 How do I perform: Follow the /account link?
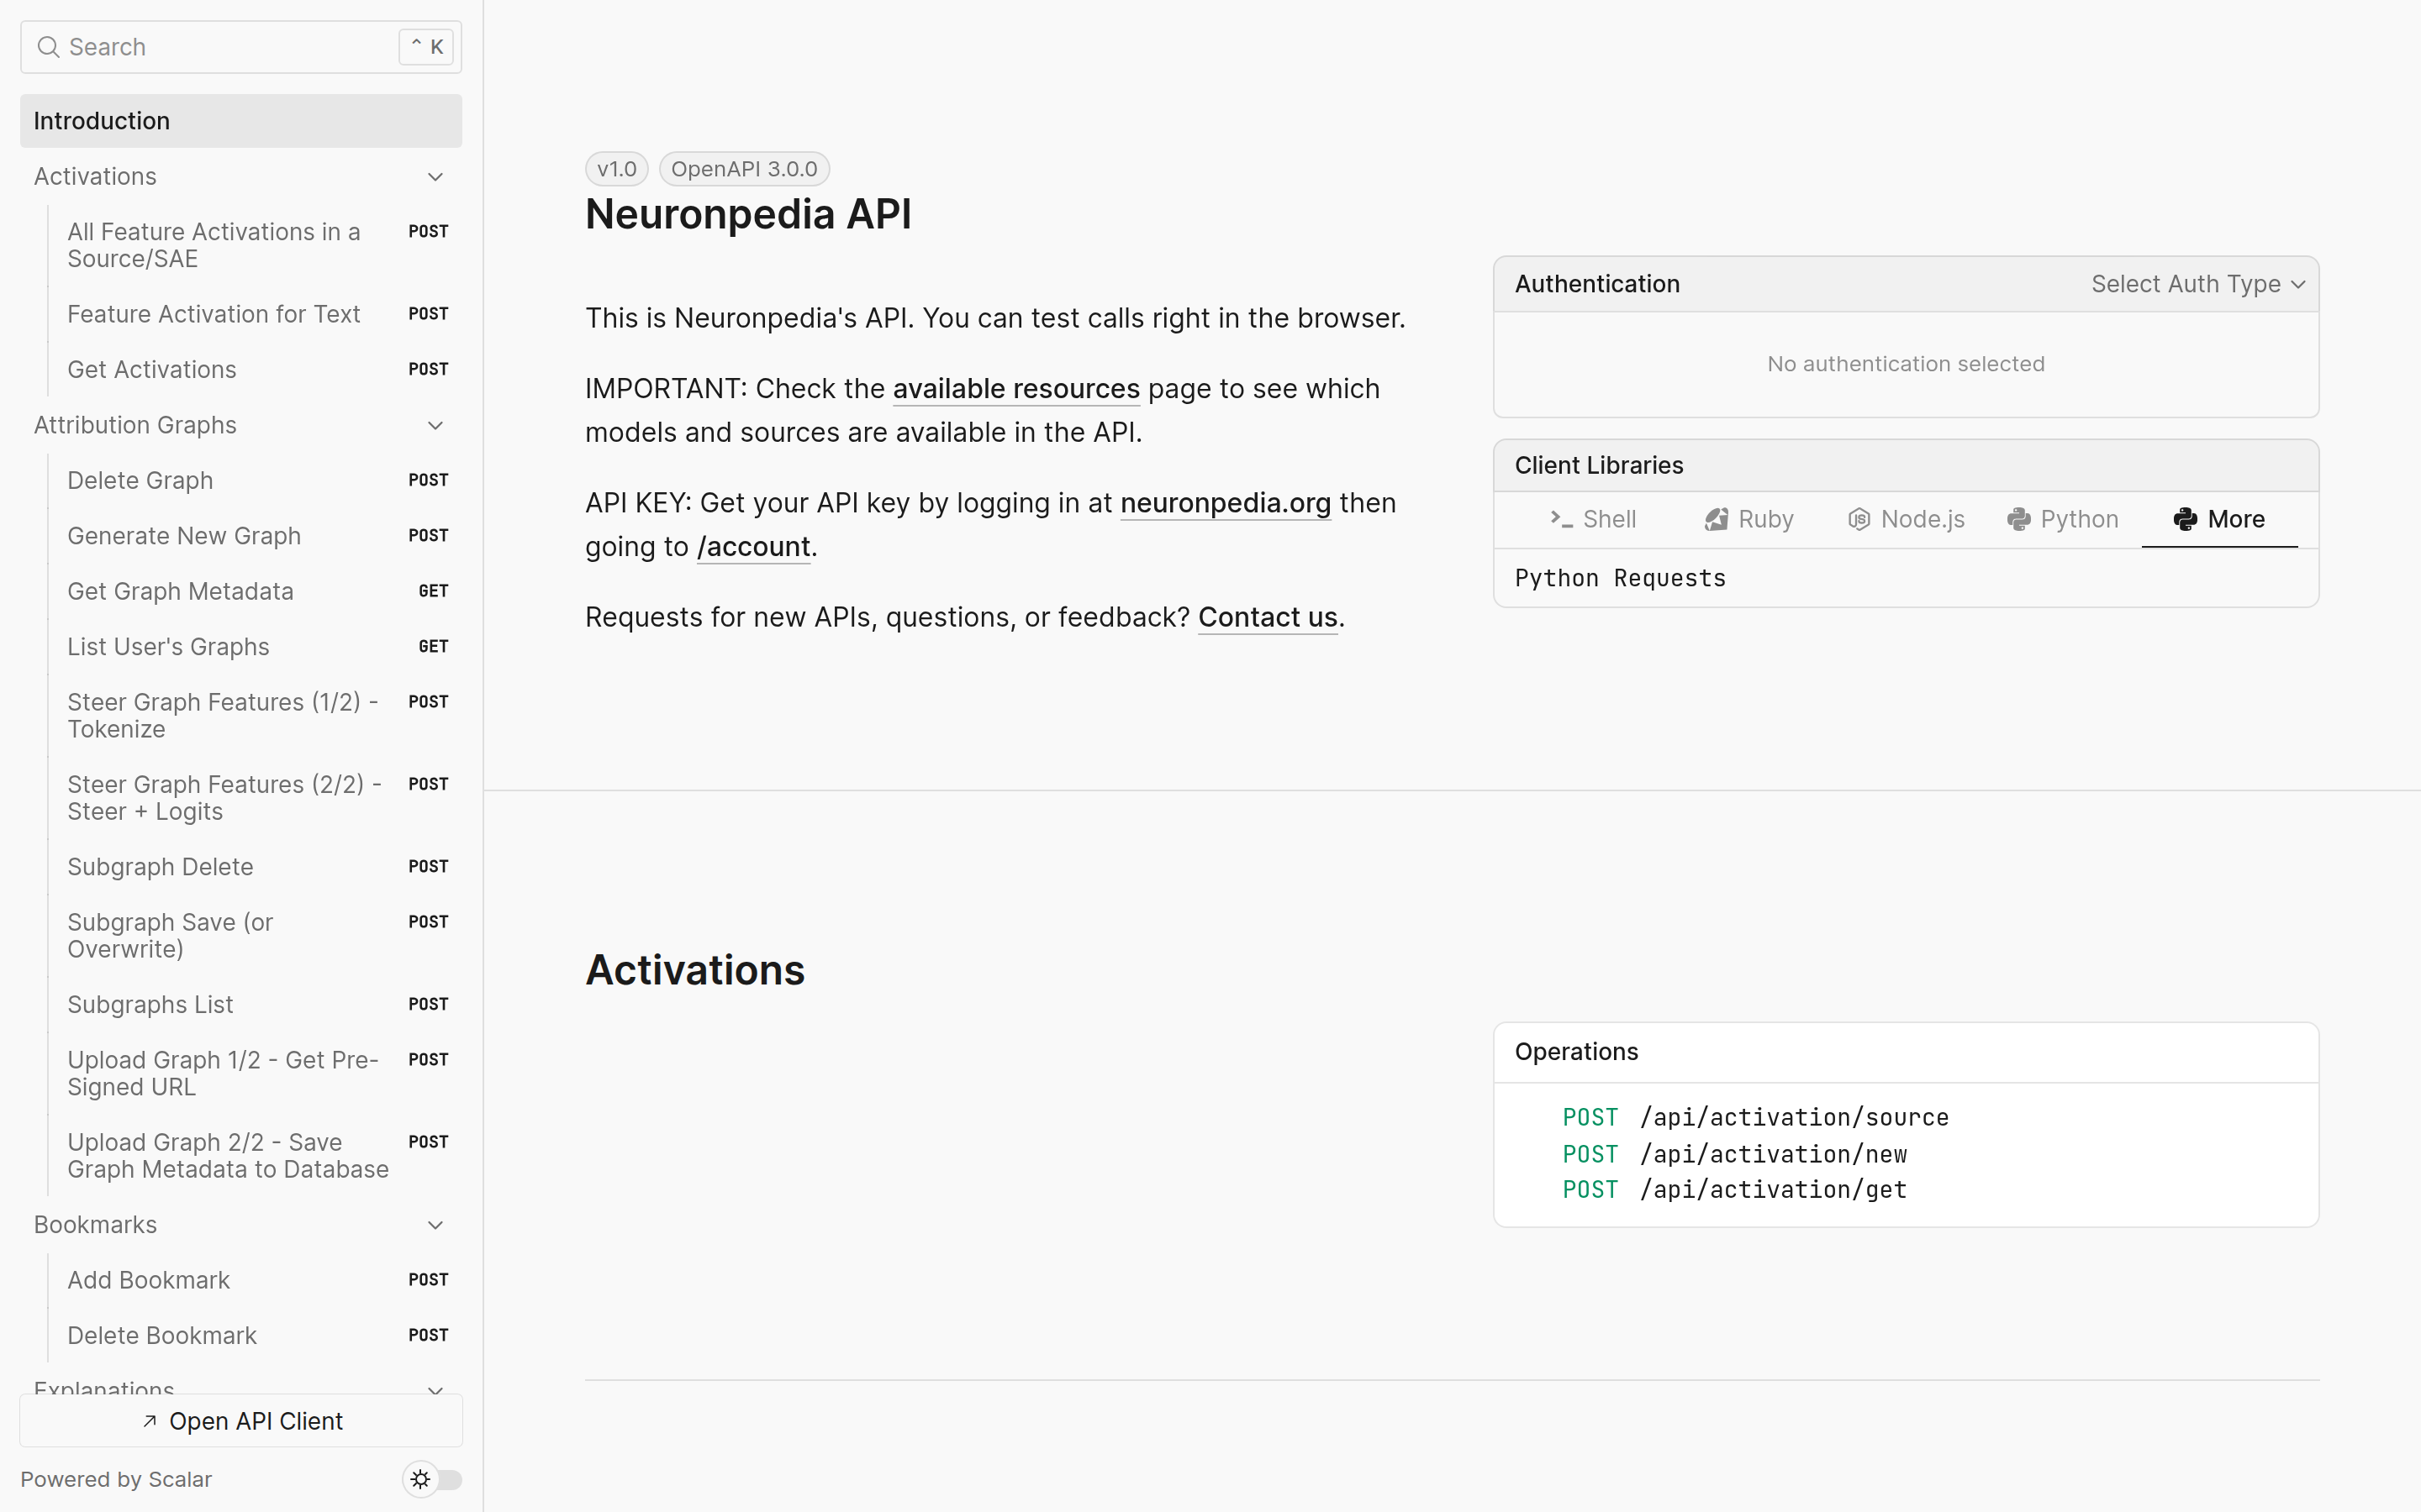(753, 547)
